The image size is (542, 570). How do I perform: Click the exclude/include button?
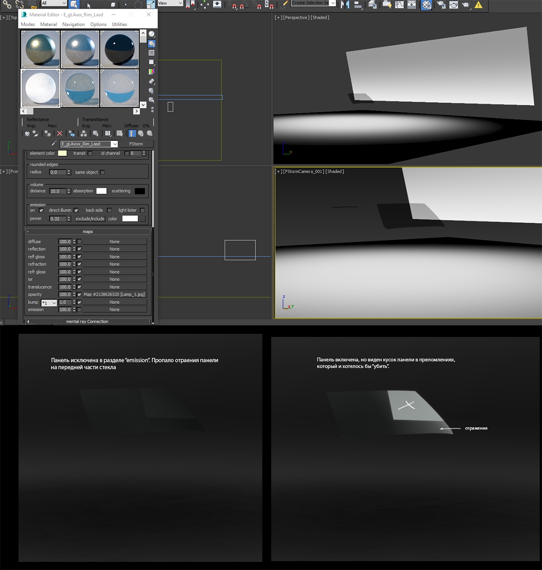(90, 219)
